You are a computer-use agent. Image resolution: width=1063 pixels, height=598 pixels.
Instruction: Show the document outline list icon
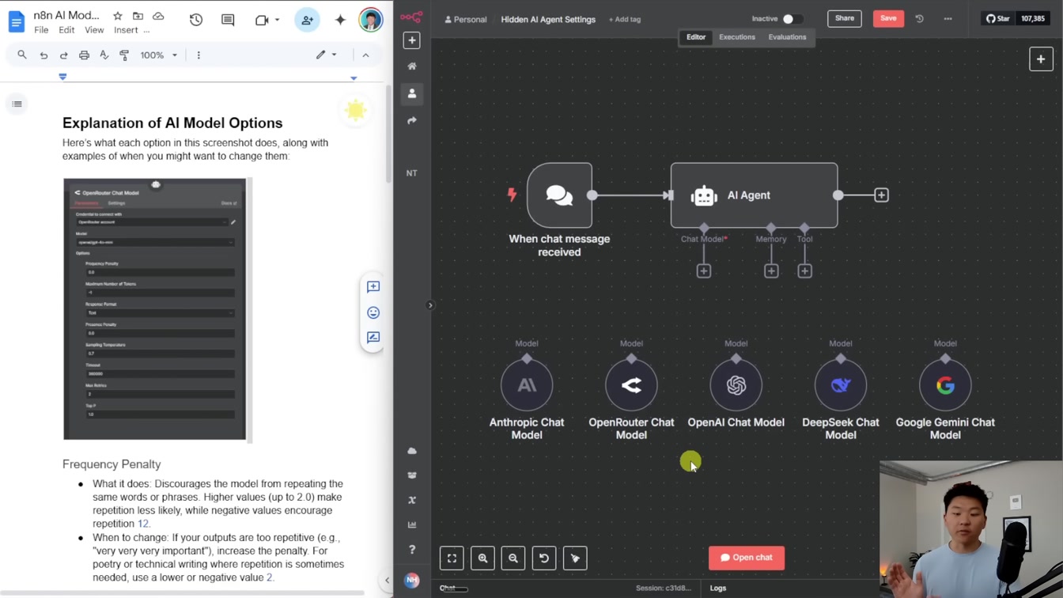(x=17, y=104)
